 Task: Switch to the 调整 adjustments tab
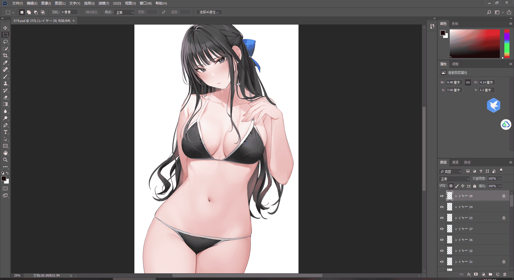coord(455,64)
